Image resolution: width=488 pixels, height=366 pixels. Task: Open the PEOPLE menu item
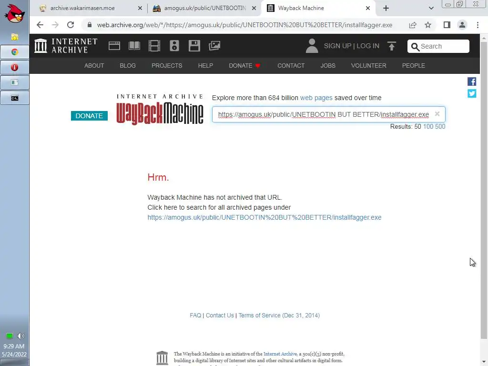click(413, 66)
